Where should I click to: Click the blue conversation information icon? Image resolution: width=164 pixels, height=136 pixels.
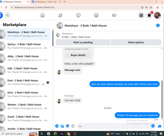(x=158, y=26)
